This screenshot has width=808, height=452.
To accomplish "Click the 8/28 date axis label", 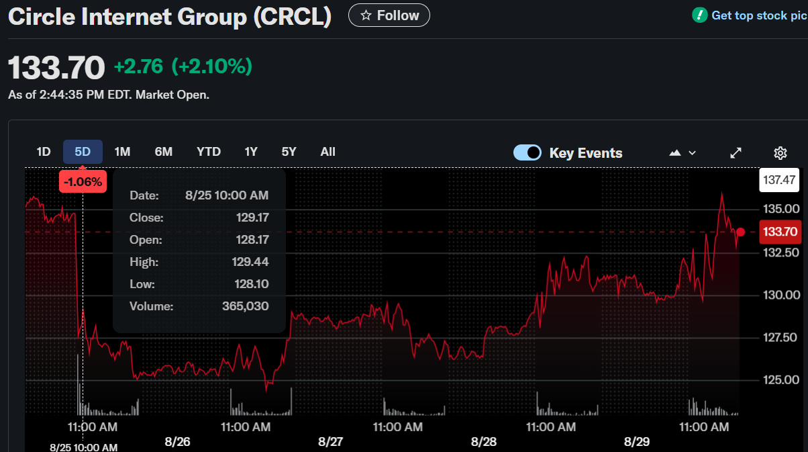I will pos(484,442).
